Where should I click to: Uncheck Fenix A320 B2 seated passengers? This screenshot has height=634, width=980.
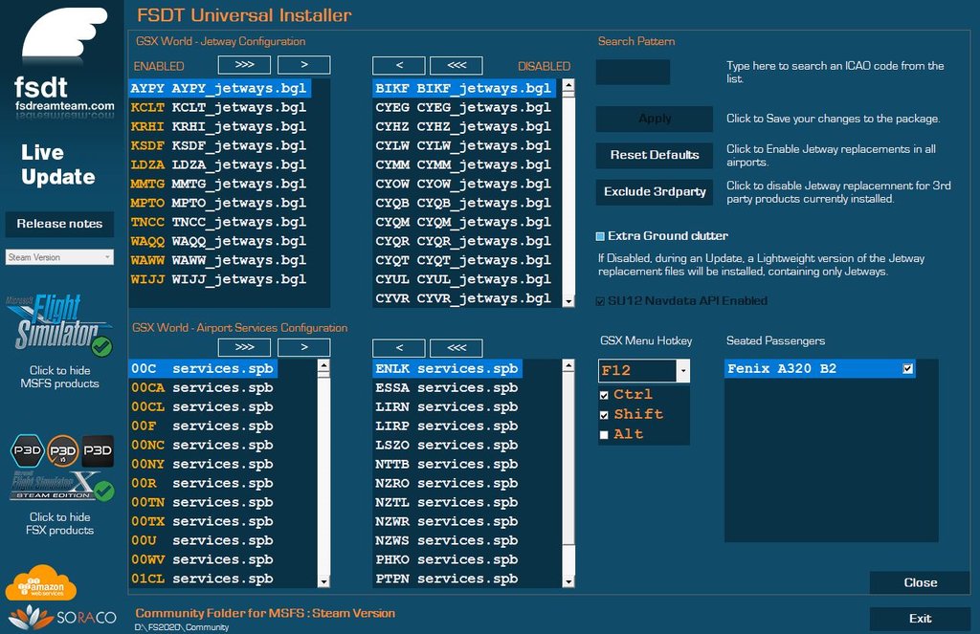tap(908, 368)
